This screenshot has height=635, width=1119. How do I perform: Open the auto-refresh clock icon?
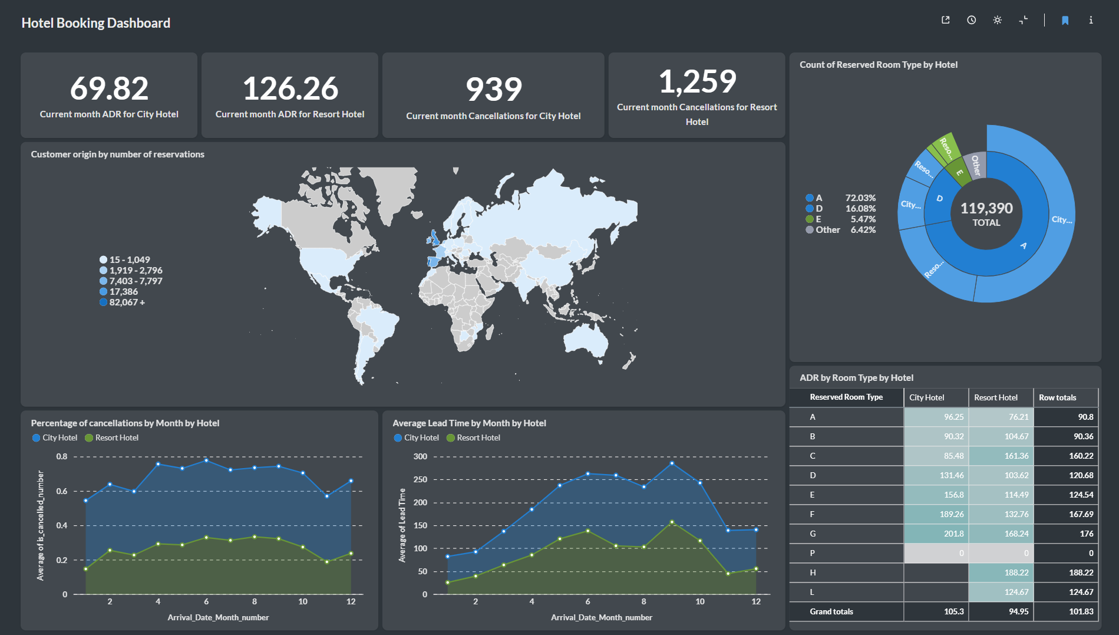coord(972,20)
